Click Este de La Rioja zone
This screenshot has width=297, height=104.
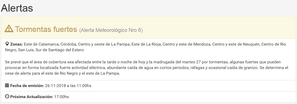pyautogui.click(x=146, y=44)
